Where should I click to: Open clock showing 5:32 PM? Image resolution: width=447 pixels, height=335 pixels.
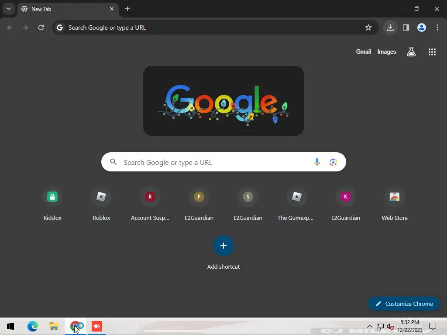point(410,326)
